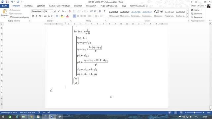
Task: Open font dialog launcher
Action: [x=71, y=21]
